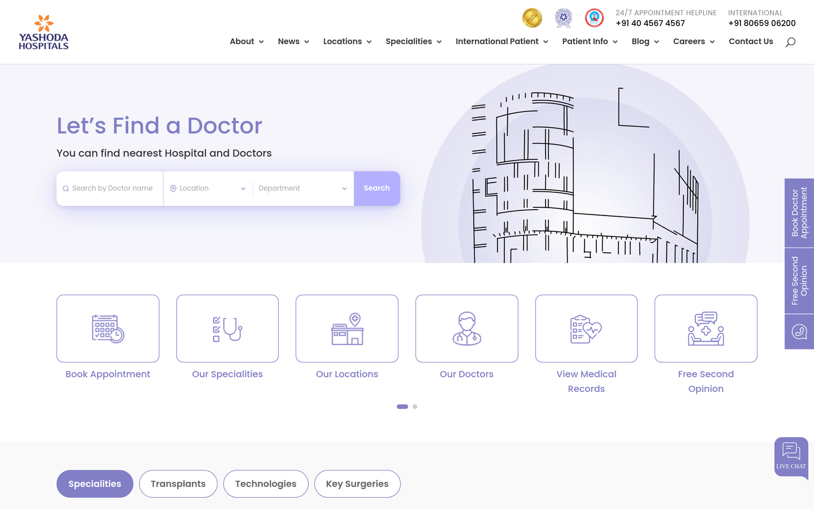
Task: Expand the International Patient menu
Action: coord(502,41)
